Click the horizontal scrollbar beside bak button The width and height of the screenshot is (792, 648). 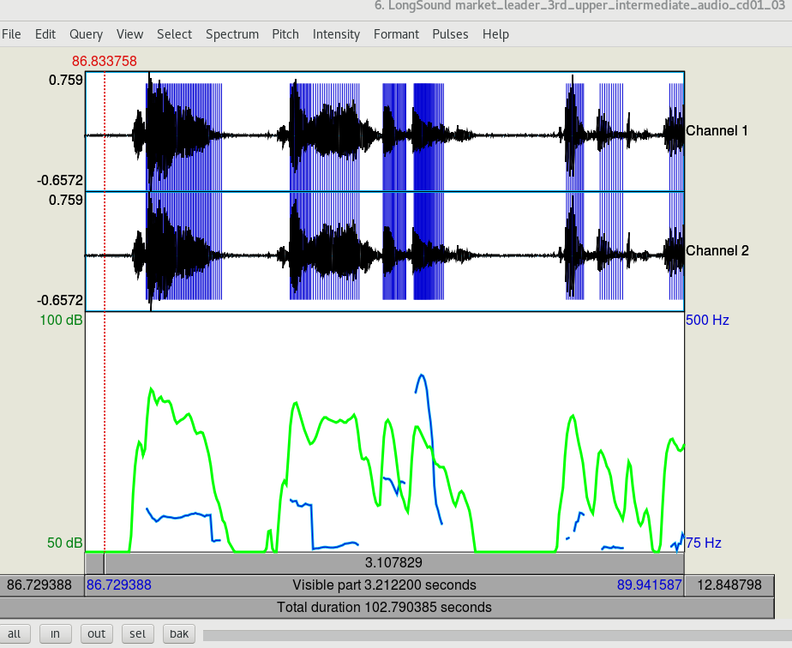tap(489, 634)
